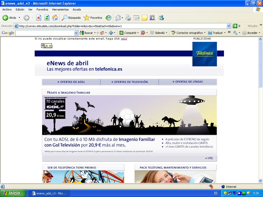The image size is (263, 197).
Task: Open the Favoritos menu in the menu bar
Action: click(42, 9)
